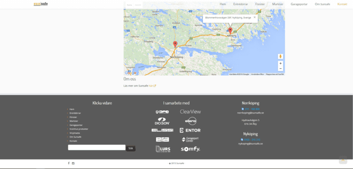Screen dimensions: 353x169
Task: Click the Sunsafe logo in header
Action: point(41,4)
